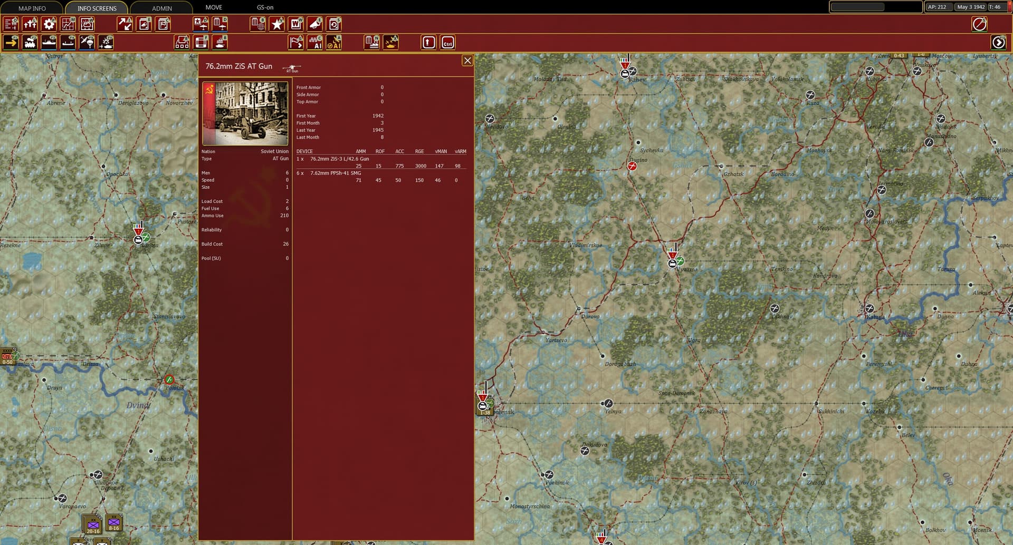Switch to the MAP INFO tab
The image size is (1013, 545).
click(x=32, y=8)
